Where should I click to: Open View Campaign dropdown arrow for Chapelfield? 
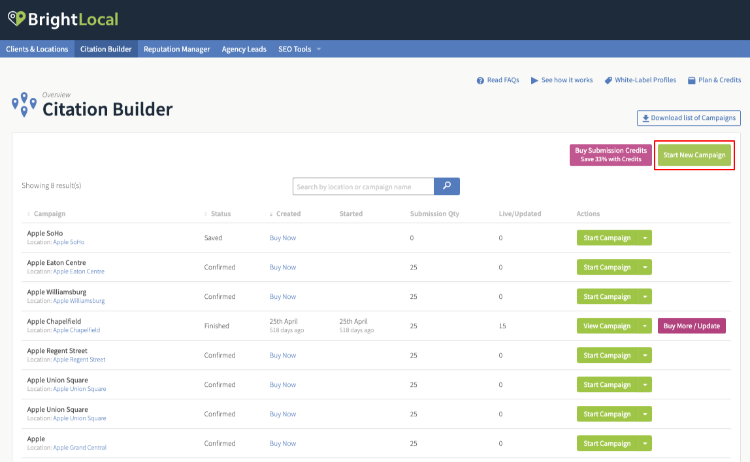click(x=645, y=326)
